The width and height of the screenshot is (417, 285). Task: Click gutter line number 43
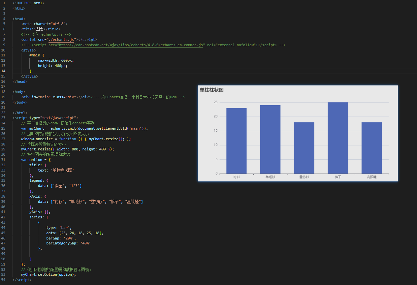[3, 223]
